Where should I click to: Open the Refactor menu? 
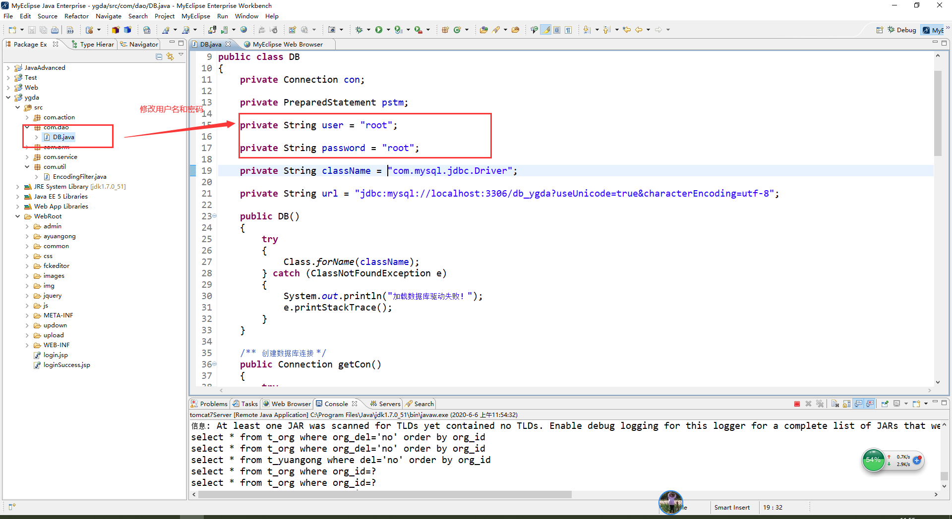[x=76, y=16]
